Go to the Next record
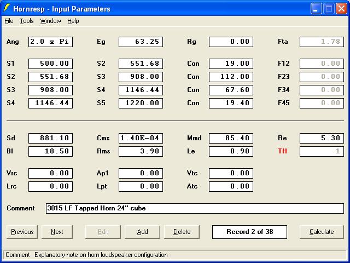Viewport: 350px width, 263px height. pos(57,232)
